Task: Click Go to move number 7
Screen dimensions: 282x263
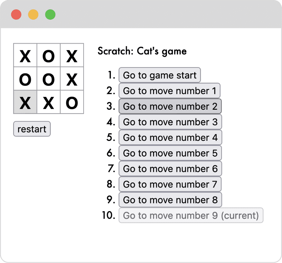Action: [170, 184]
